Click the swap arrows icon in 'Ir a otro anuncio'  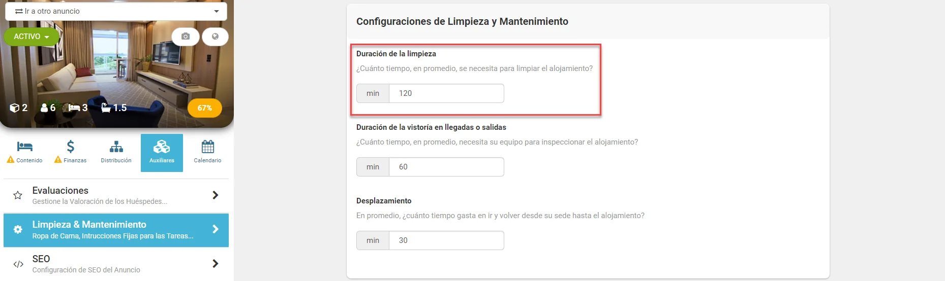coord(19,11)
